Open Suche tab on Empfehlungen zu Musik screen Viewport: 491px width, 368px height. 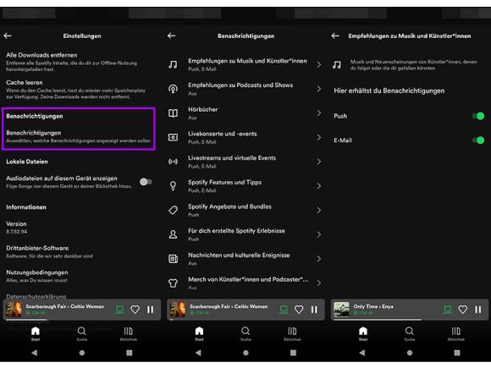(x=409, y=334)
